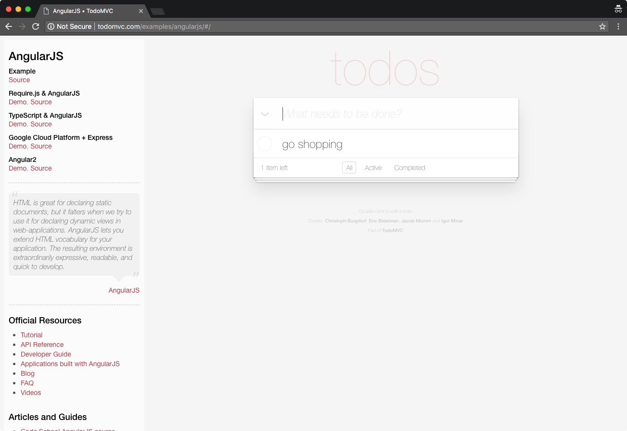Filter to Active todos
Screen dimensions: 627x431
(373, 168)
